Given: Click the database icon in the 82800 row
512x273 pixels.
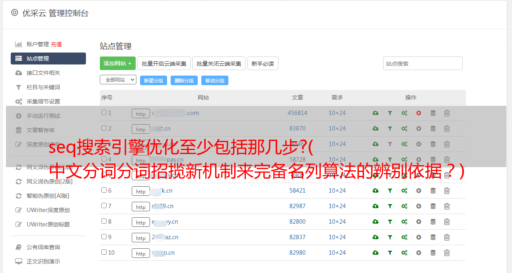Looking at the screenshot, I should click(x=433, y=222).
